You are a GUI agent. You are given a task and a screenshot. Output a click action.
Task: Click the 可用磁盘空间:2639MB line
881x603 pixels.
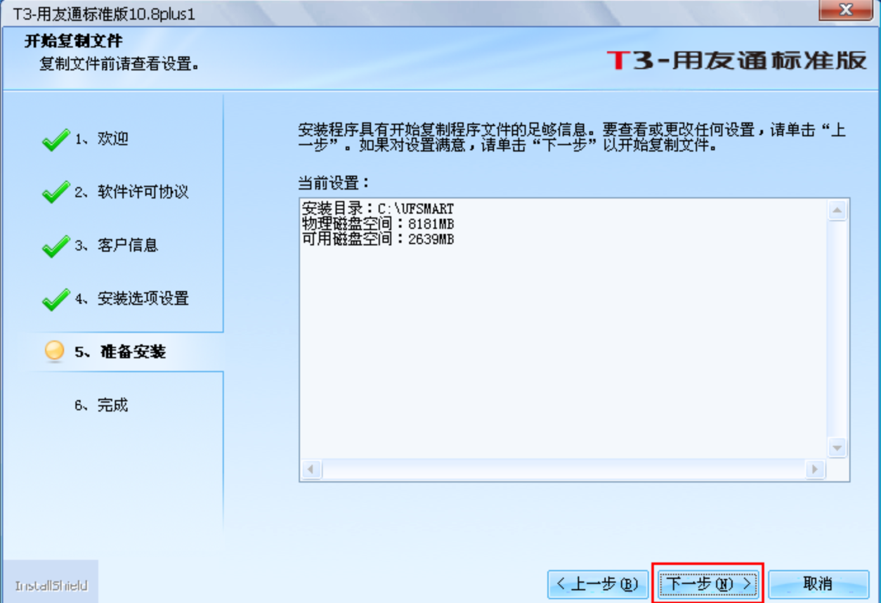(x=378, y=239)
